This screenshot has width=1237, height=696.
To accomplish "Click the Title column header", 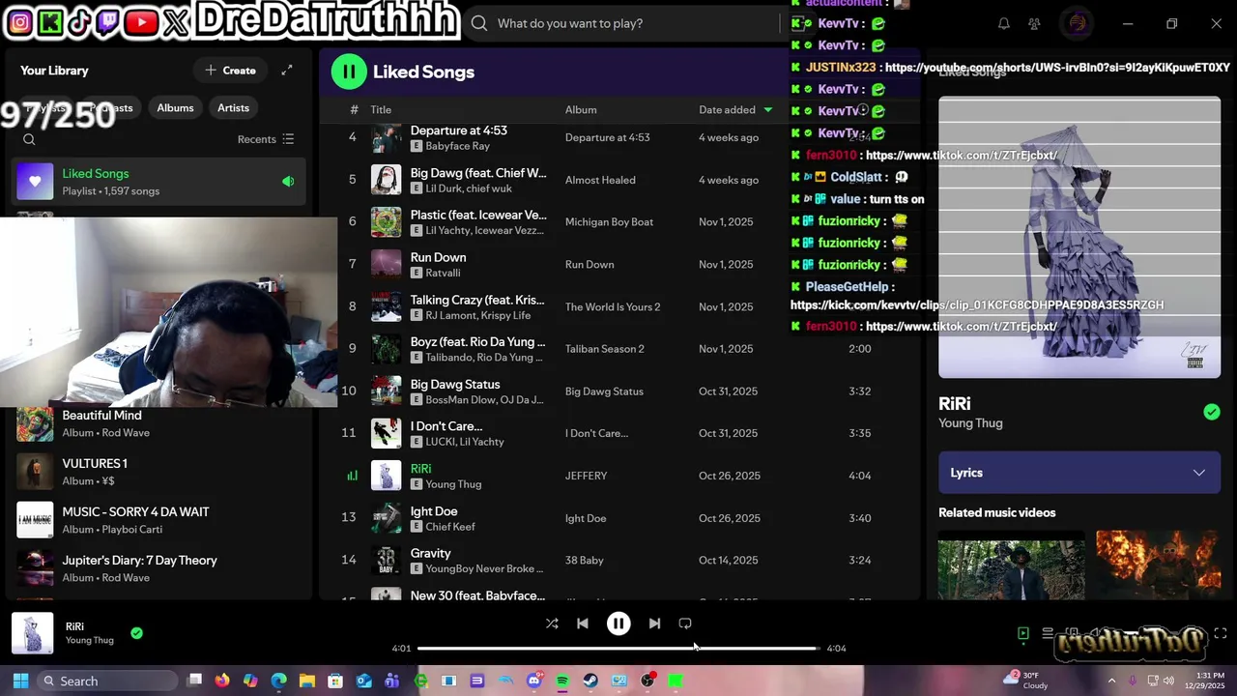I will pos(381,109).
